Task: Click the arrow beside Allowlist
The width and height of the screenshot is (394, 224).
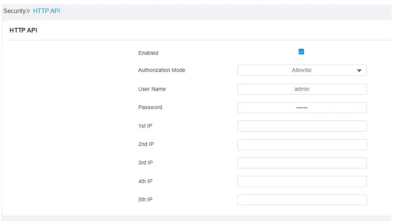Action: coord(359,71)
